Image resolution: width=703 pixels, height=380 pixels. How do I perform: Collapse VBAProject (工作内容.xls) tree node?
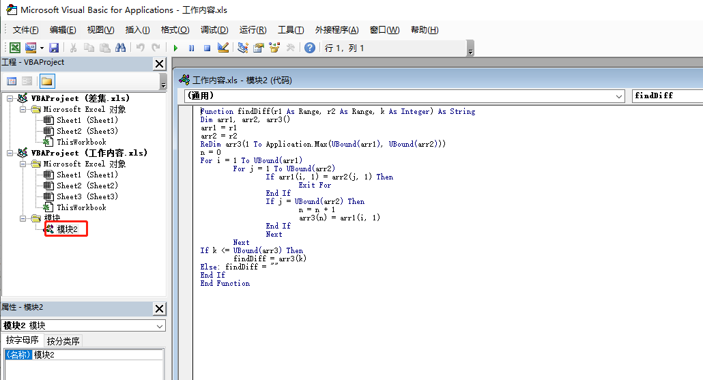[10, 153]
